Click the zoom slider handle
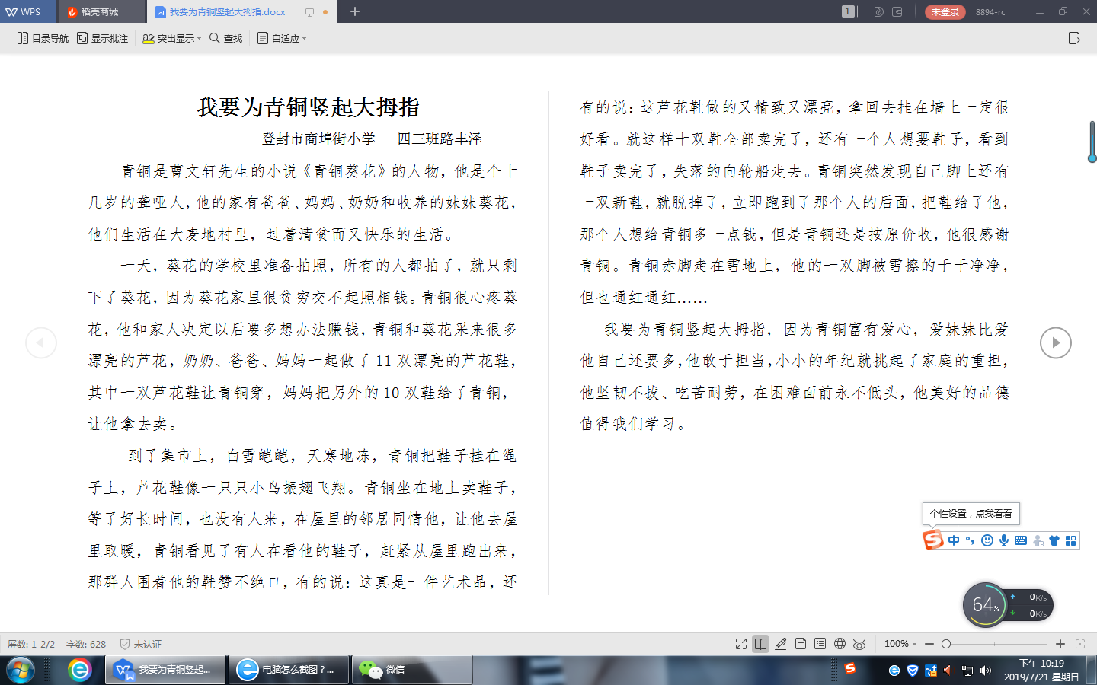This screenshot has height=685, width=1097. (946, 644)
